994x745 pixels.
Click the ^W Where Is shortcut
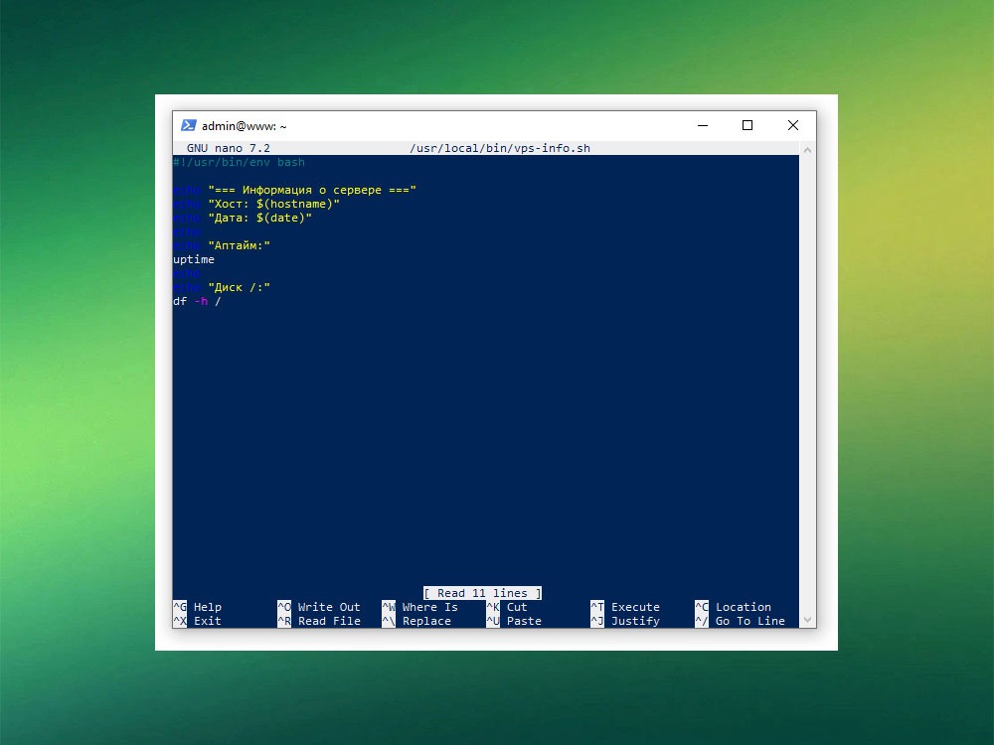pos(419,607)
